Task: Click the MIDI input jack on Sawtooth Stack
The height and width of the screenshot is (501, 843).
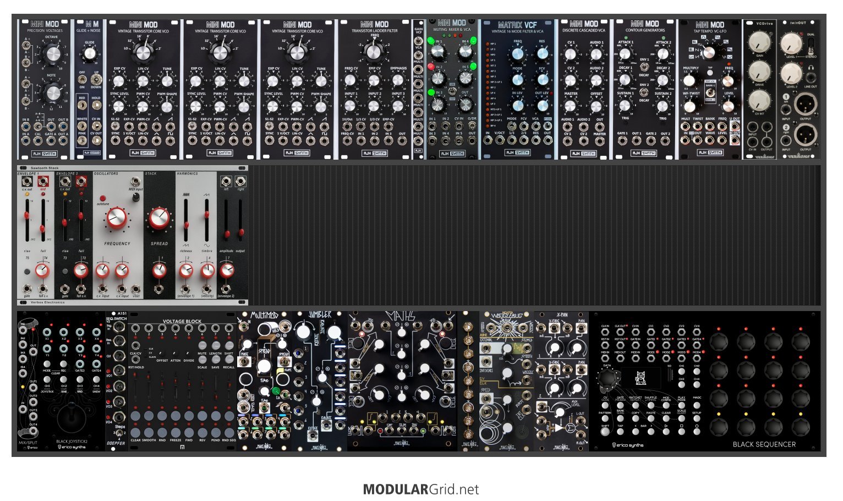Action: click(135, 182)
